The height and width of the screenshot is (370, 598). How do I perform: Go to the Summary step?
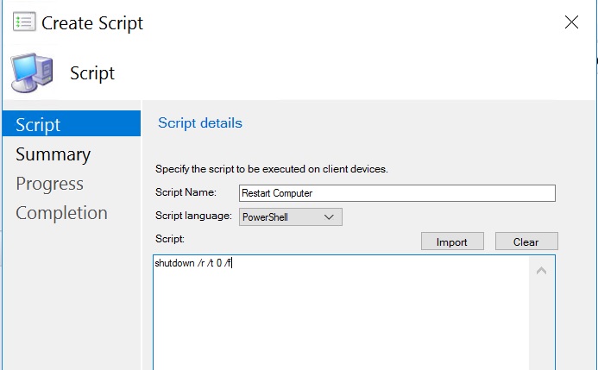click(53, 154)
